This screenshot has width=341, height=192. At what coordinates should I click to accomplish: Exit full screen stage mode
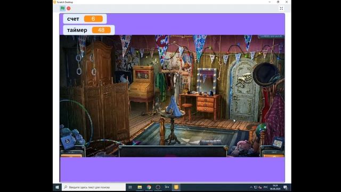[281, 9]
